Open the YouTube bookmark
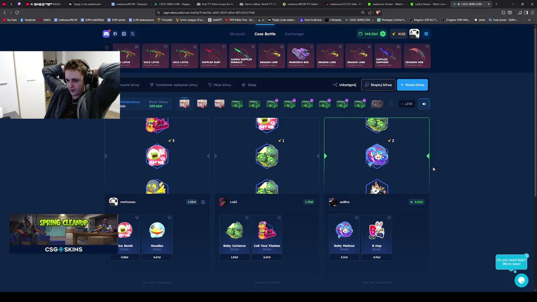The width and height of the screenshot is (537, 302). click(x=10, y=20)
